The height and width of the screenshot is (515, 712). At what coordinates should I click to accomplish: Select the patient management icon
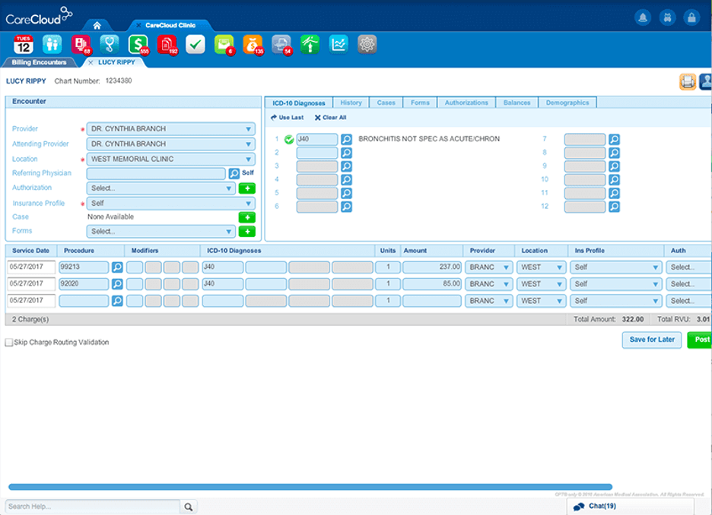click(51, 45)
